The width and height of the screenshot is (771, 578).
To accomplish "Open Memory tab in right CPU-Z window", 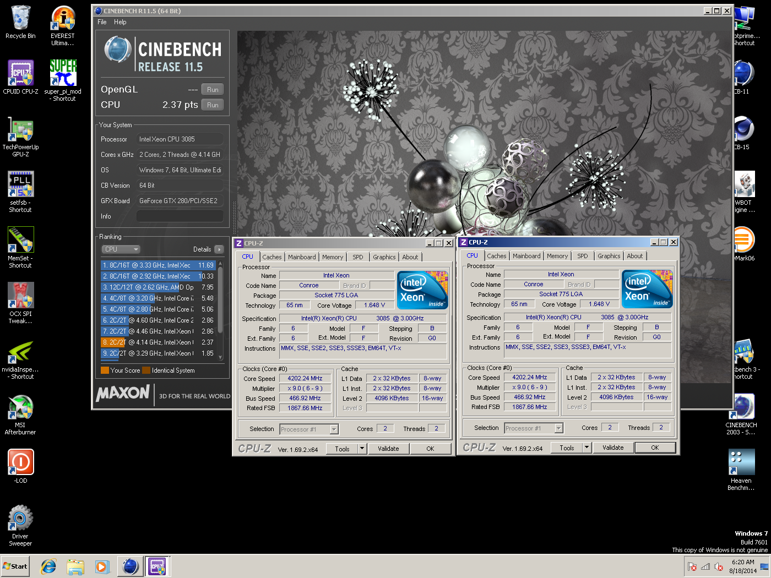I will pyautogui.click(x=557, y=256).
